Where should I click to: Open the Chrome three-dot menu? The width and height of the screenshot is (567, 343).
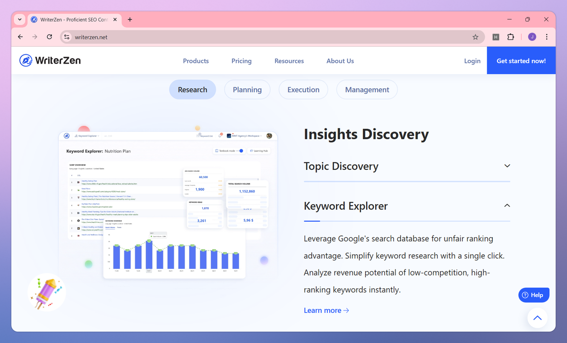(547, 37)
